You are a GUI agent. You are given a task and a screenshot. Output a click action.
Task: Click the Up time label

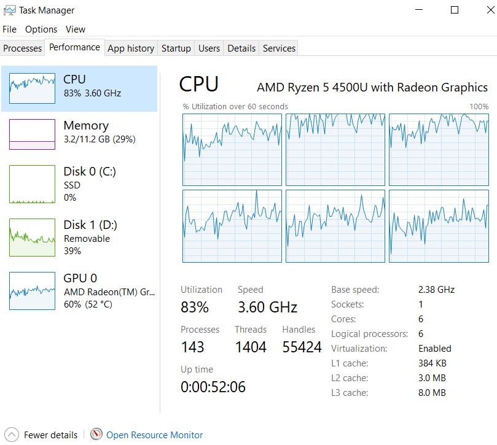click(197, 370)
